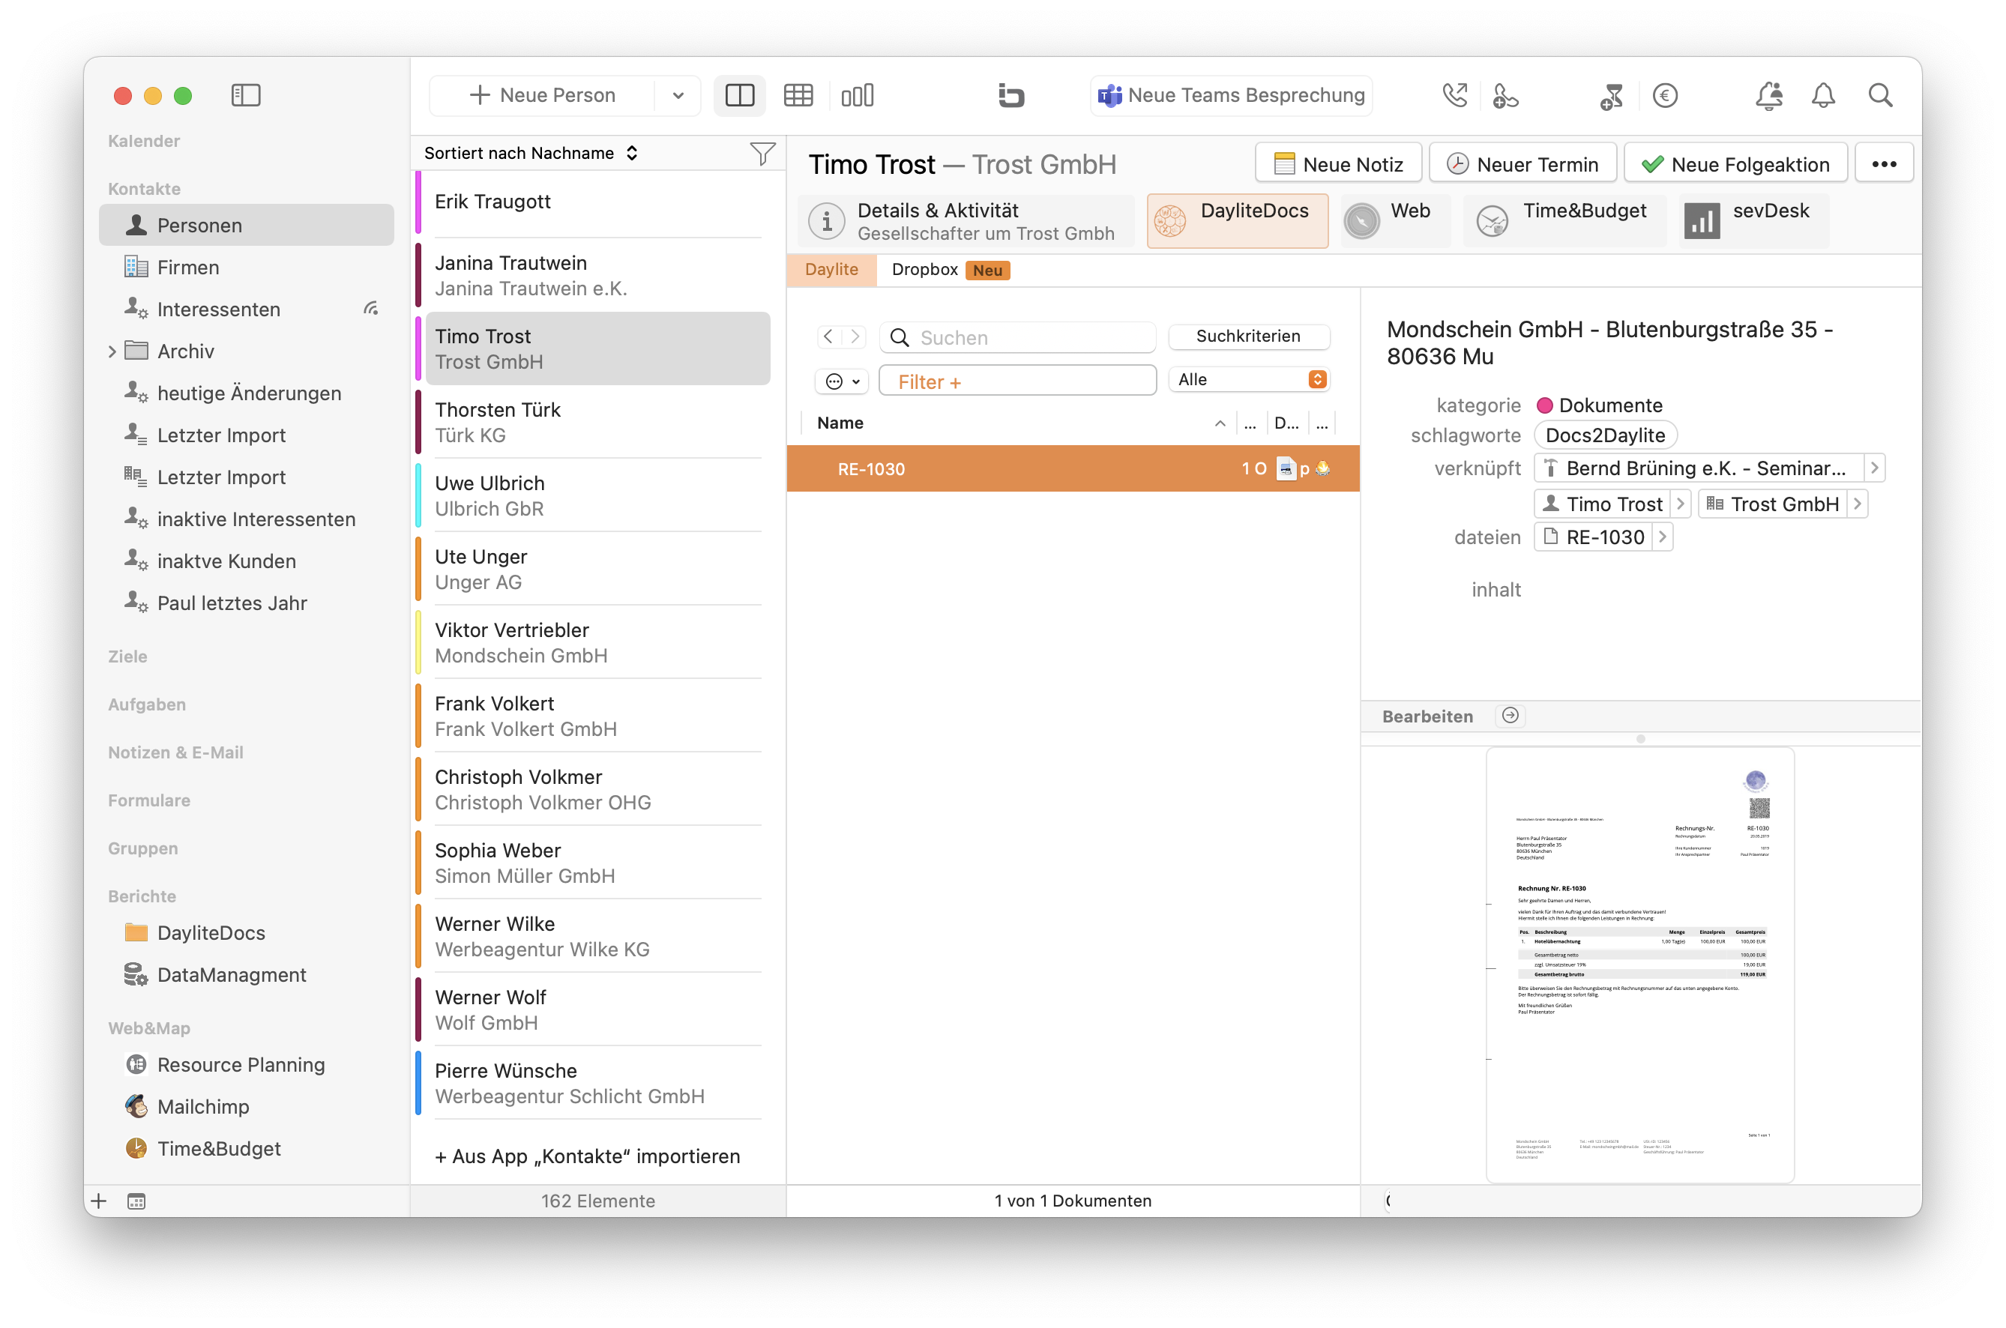Click the pink Dokumente category color dot

1544,405
